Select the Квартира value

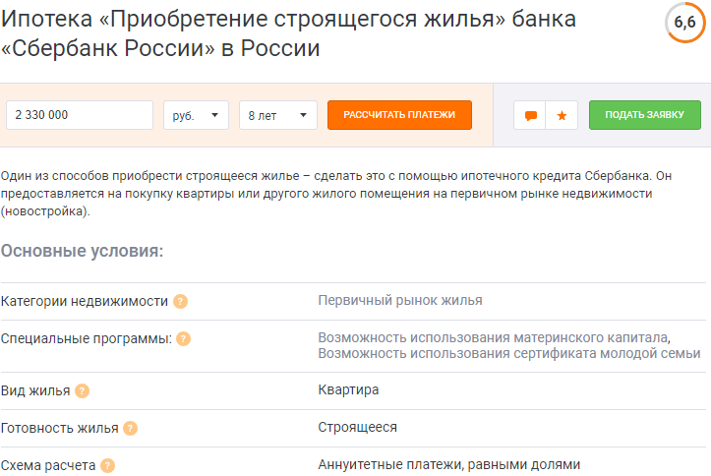pos(348,389)
